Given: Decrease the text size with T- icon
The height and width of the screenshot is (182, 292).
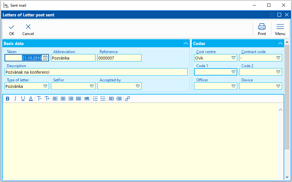Looking at the screenshot, I should point(39,99).
